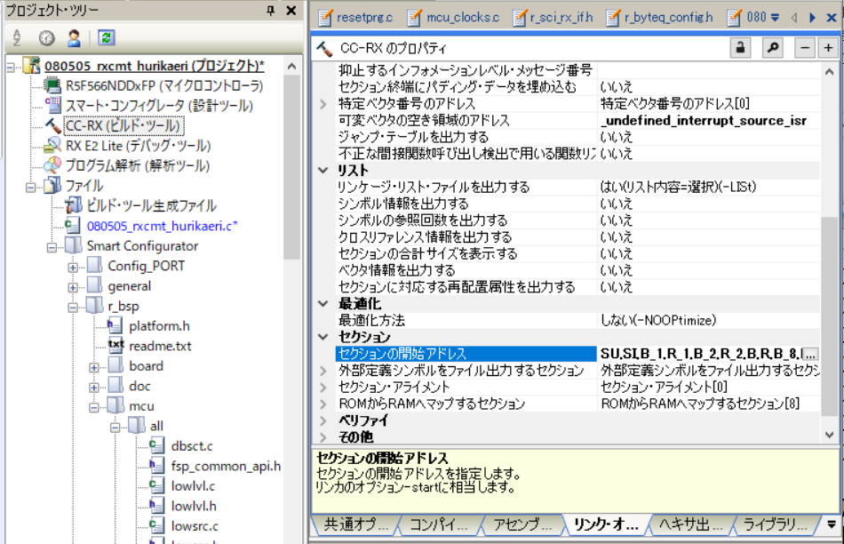This screenshot has height=544, width=844.
Task: Collapse the mcu folder
Action: tap(93, 407)
